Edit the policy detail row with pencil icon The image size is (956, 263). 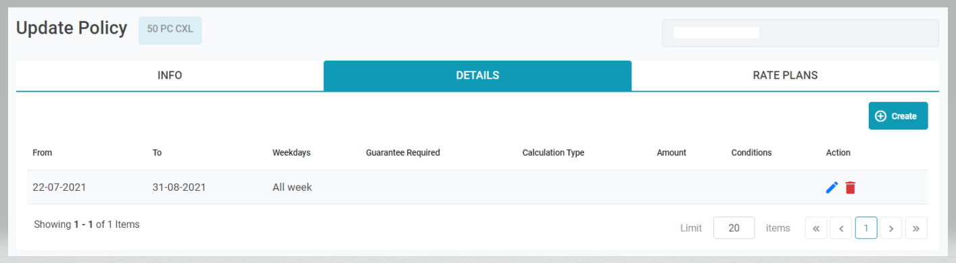832,187
